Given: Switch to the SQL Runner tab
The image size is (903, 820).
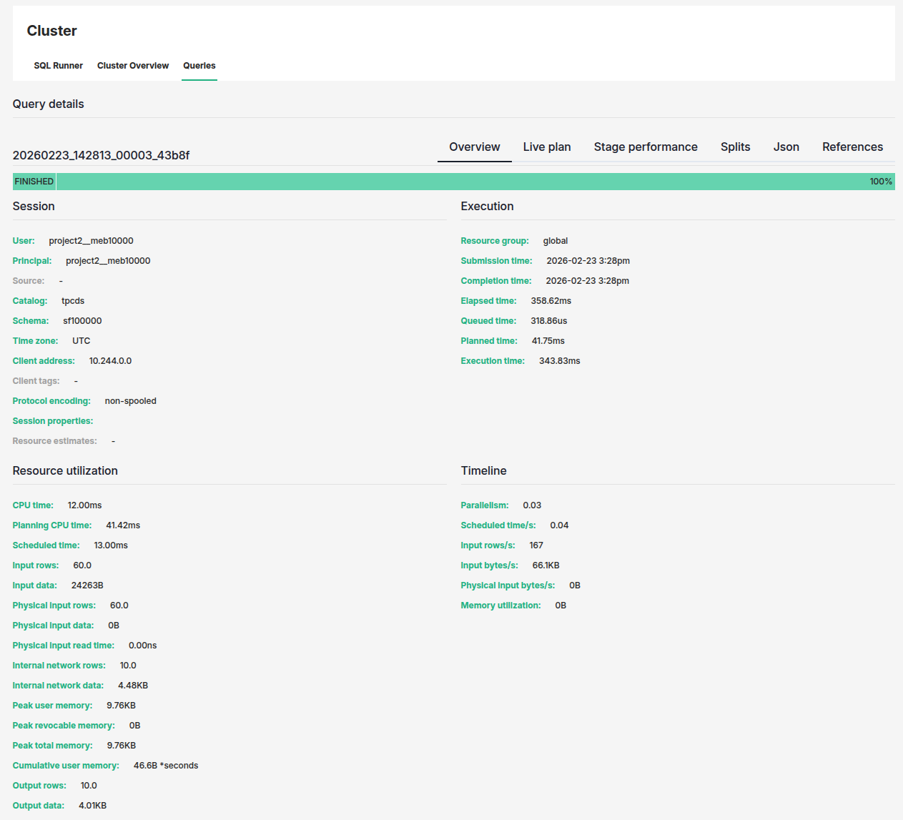Looking at the screenshot, I should pyautogui.click(x=58, y=65).
